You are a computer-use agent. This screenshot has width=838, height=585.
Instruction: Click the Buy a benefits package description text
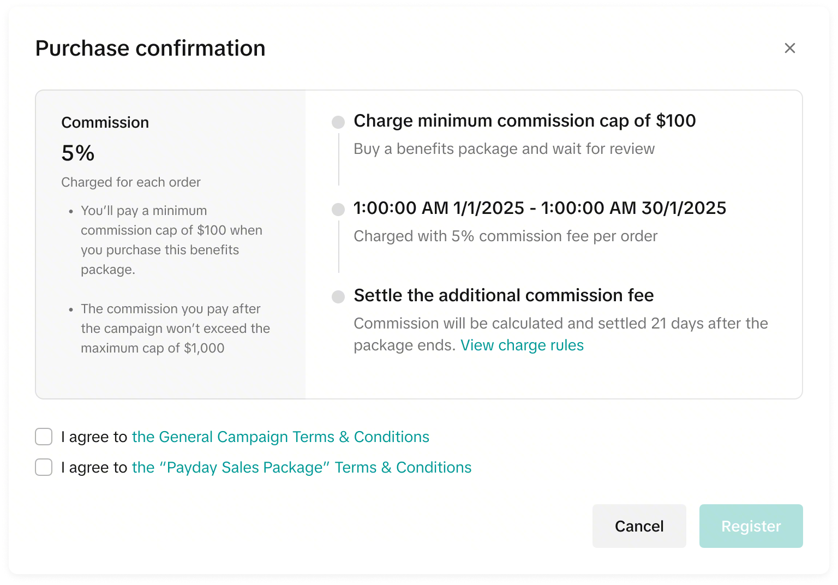click(x=504, y=148)
